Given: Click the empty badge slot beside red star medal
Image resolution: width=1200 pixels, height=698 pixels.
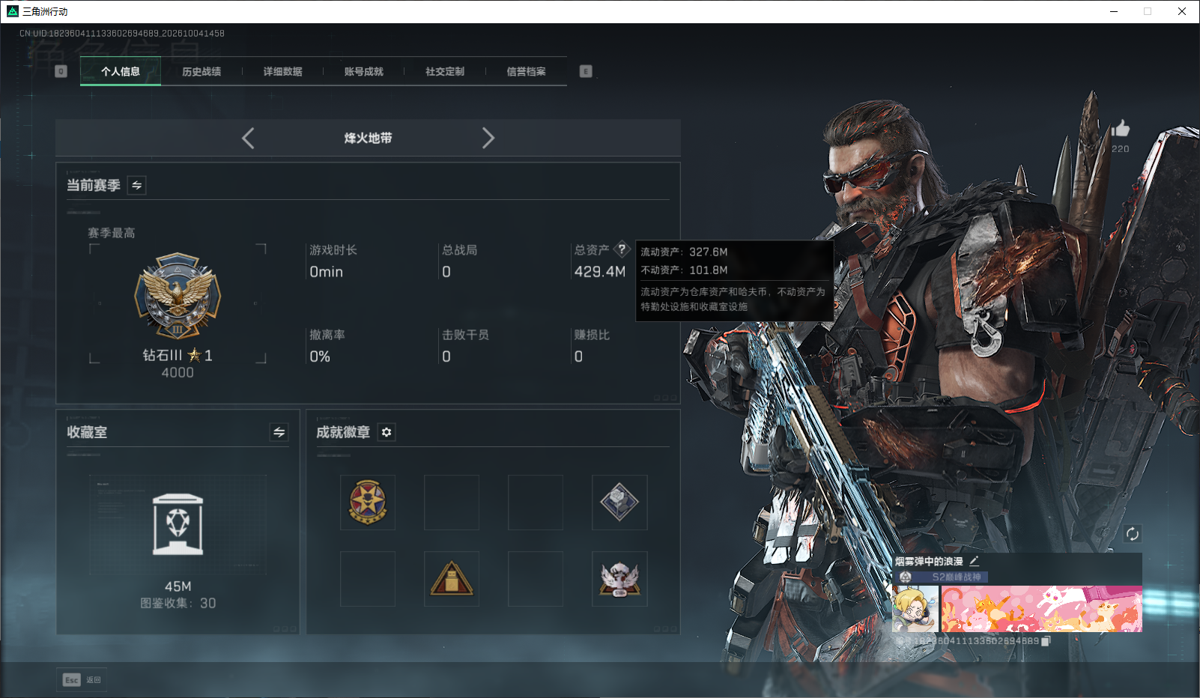Looking at the screenshot, I should pos(452,502).
